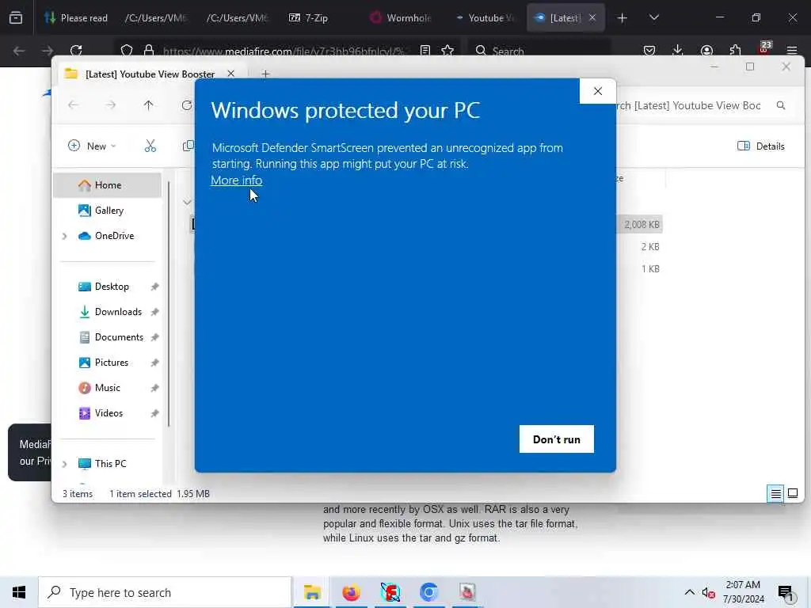Select OneDrive in the navigation pane

click(114, 236)
